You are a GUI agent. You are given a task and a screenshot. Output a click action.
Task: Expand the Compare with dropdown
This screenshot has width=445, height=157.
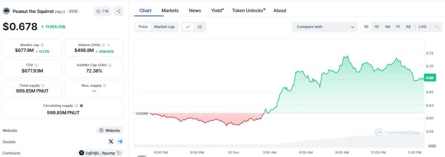[325, 27]
